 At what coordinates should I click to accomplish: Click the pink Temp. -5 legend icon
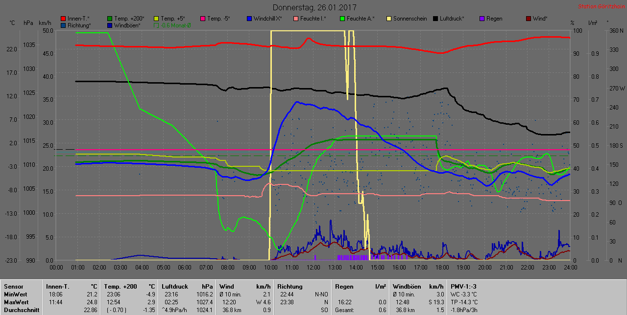203,19
